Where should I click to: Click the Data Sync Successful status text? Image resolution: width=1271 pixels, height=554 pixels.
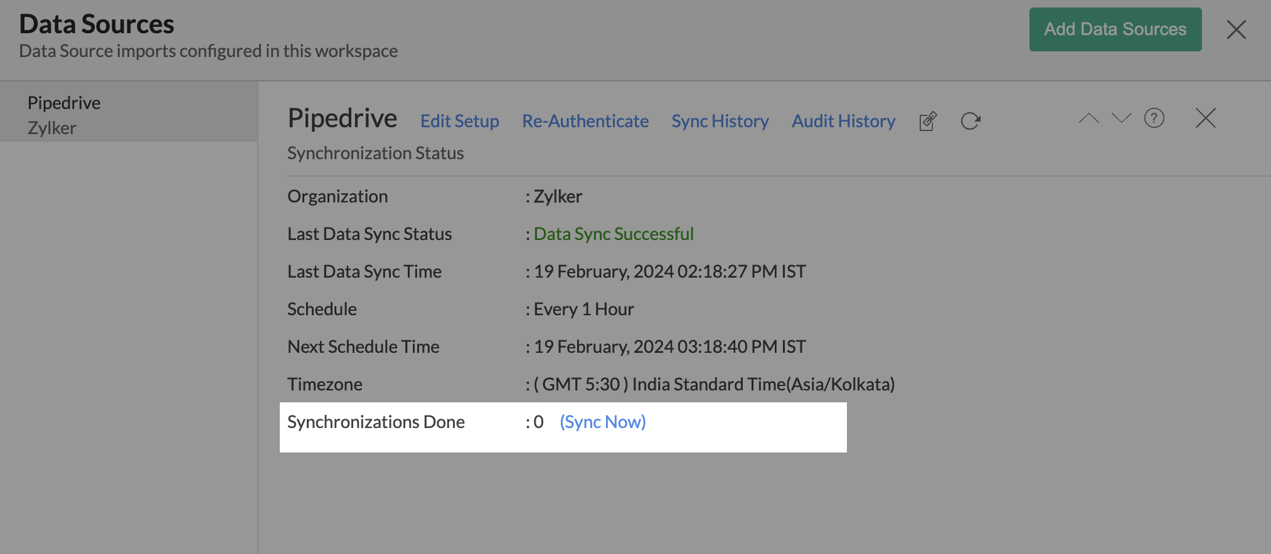(x=614, y=234)
